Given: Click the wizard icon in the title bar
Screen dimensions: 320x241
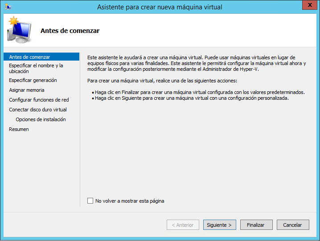Looking at the screenshot, I should pyautogui.click(x=8, y=7).
